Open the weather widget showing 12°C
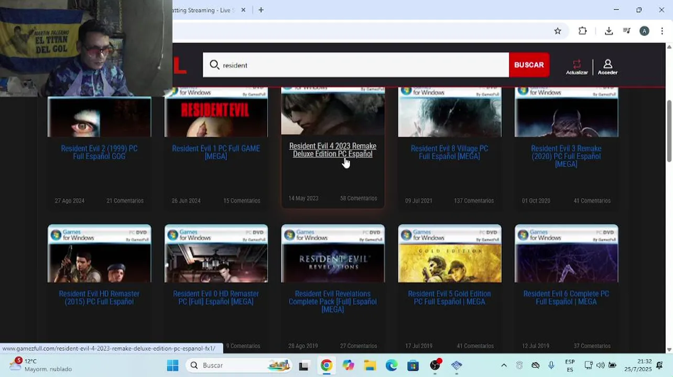Screen dimensions: 673x377 [x=40, y=365]
